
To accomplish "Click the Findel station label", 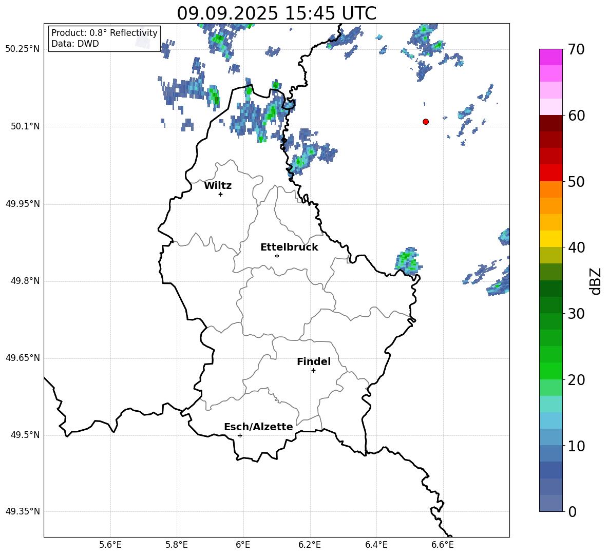I will 314,361.
